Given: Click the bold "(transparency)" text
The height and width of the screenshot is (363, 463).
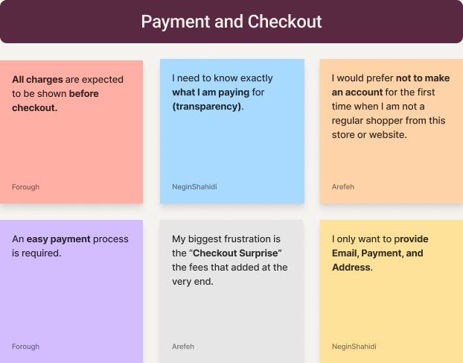Looking at the screenshot, I should click(207, 107).
